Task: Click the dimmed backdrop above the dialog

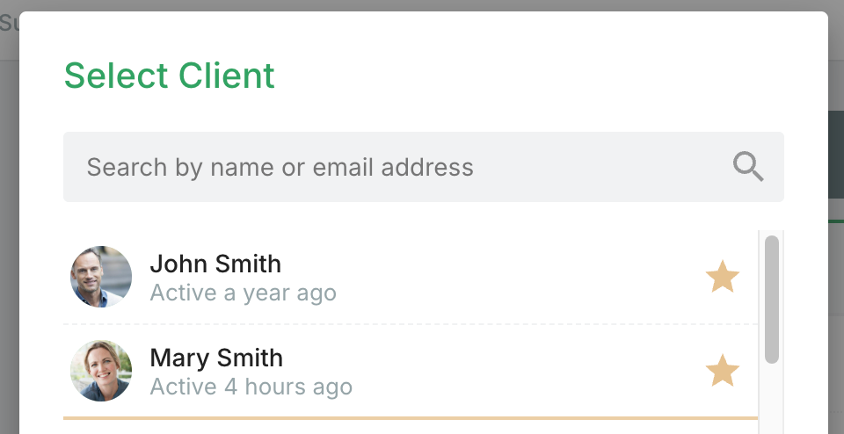Action: pyautogui.click(x=422, y=5)
